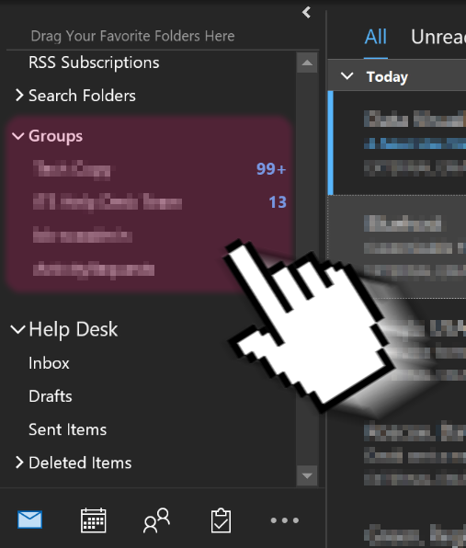
Task: Open the Mail view icon
Action: click(x=30, y=519)
